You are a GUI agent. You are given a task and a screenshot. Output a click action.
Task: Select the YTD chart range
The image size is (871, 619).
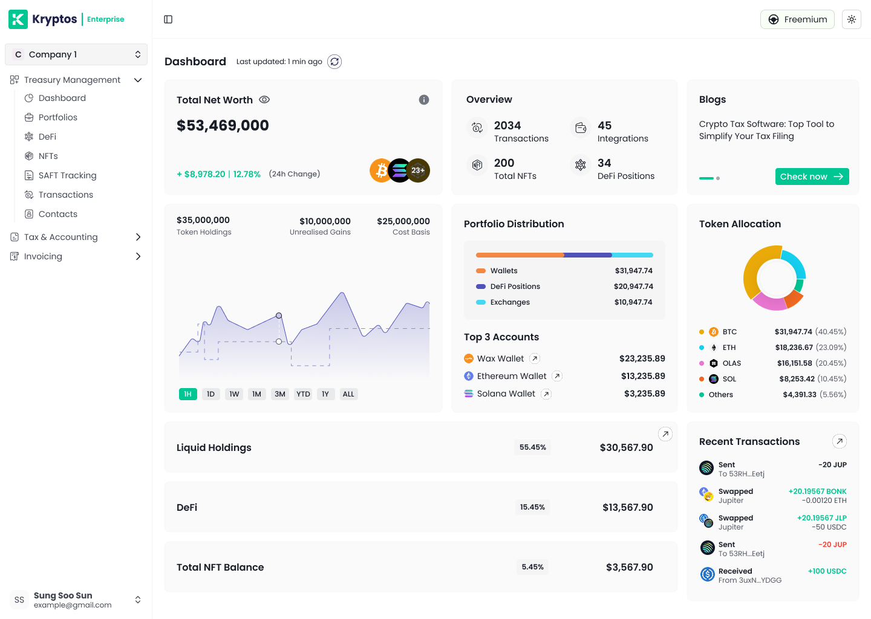[303, 394]
